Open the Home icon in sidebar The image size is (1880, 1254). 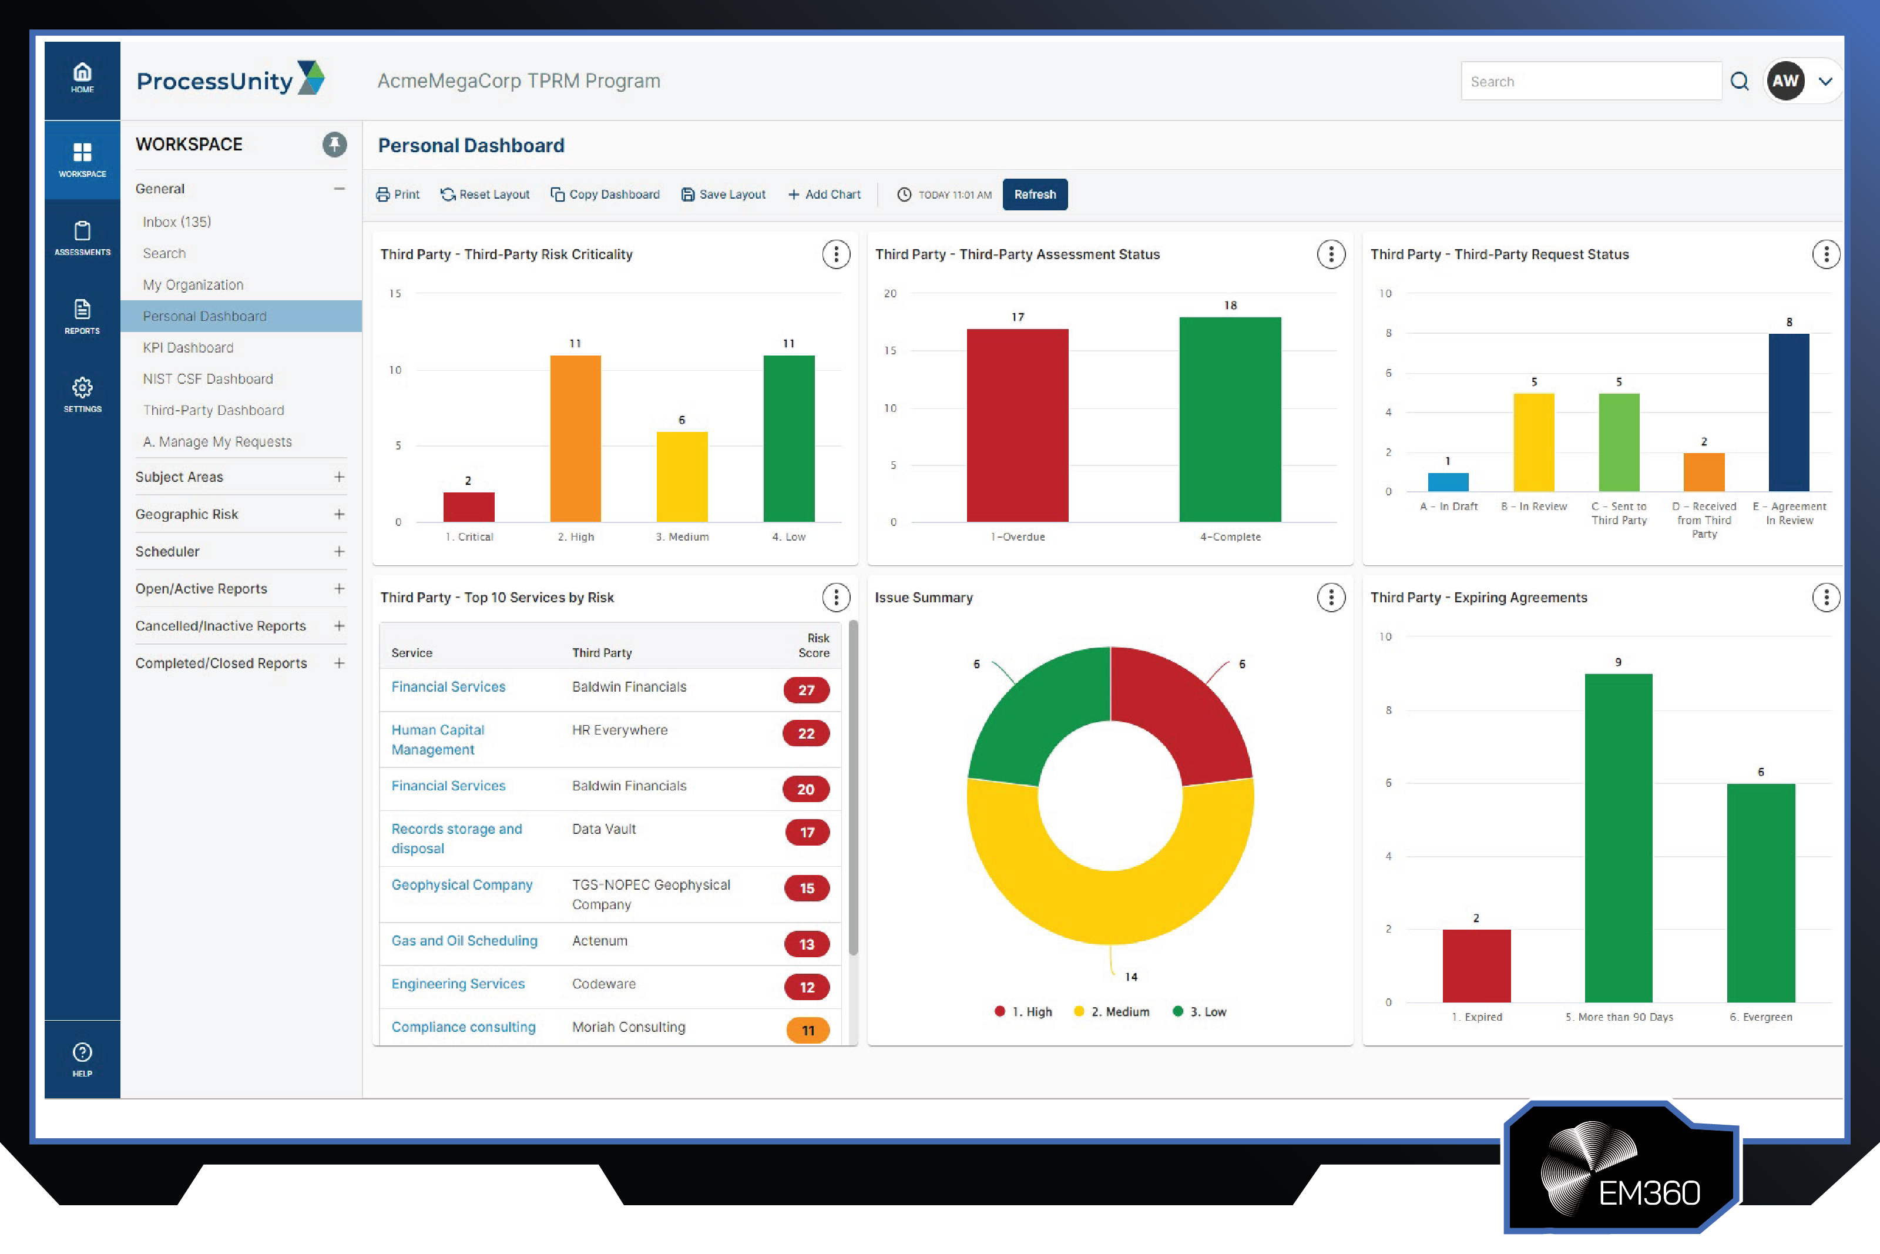(82, 78)
